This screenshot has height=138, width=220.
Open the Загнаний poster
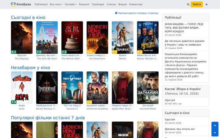[148, 88]
